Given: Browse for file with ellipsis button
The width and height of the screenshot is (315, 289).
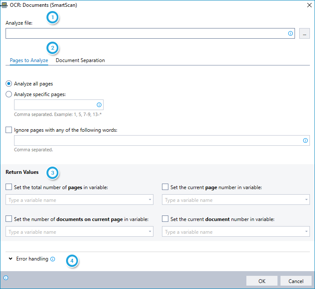Looking at the screenshot, I should [304, 34].
